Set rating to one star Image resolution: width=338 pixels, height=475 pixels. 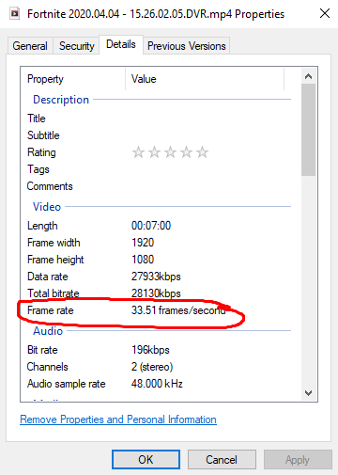pyautogui.click(x=138, y=152)
